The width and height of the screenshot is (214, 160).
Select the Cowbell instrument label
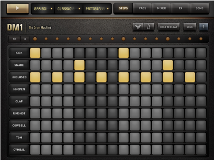[19, 125]
